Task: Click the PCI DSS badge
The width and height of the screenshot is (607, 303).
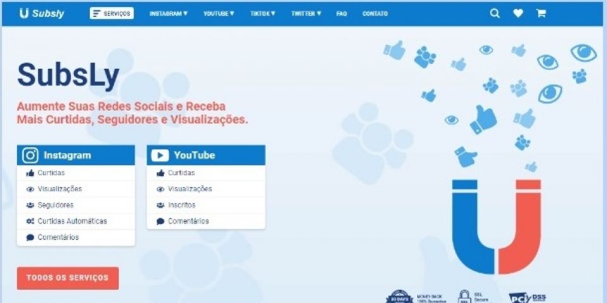Action: click(527, 297)
